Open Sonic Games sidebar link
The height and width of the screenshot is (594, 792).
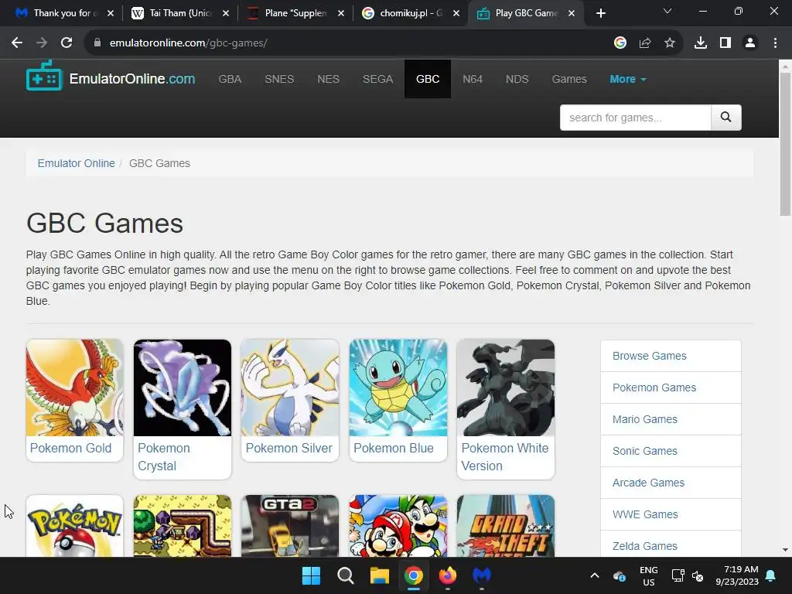(671, 451)
